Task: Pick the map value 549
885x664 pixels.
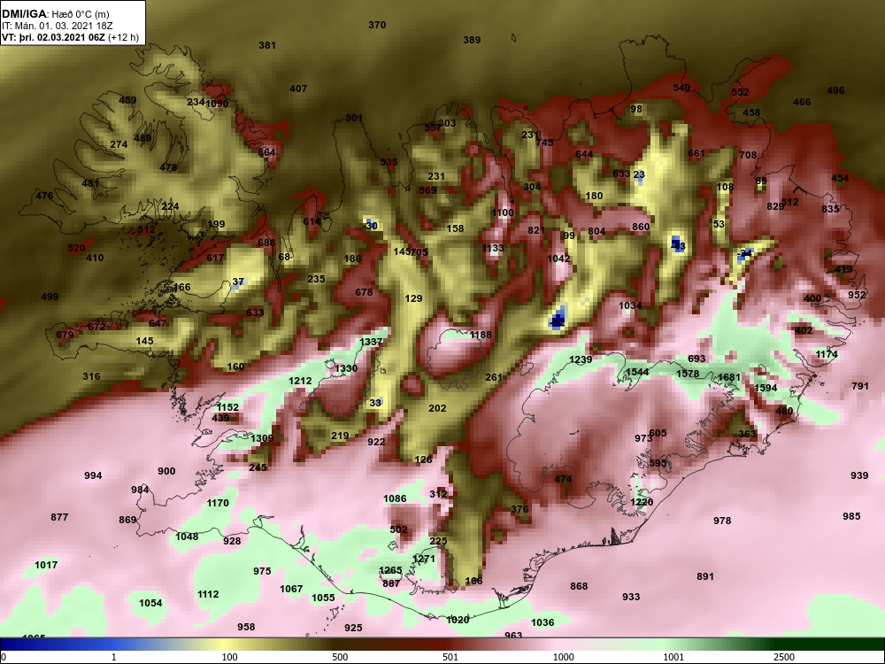Action: pyautogui.click(x=681, y=88)
